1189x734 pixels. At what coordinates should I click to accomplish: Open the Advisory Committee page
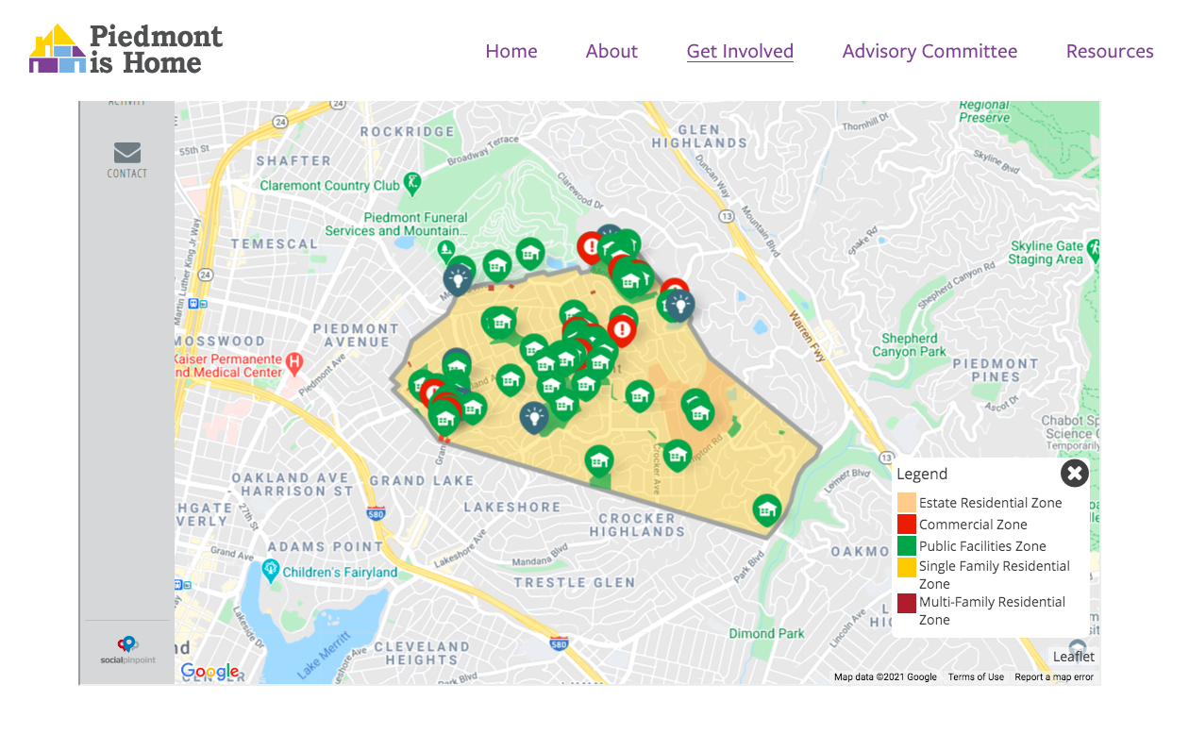[x=929, y=51]
